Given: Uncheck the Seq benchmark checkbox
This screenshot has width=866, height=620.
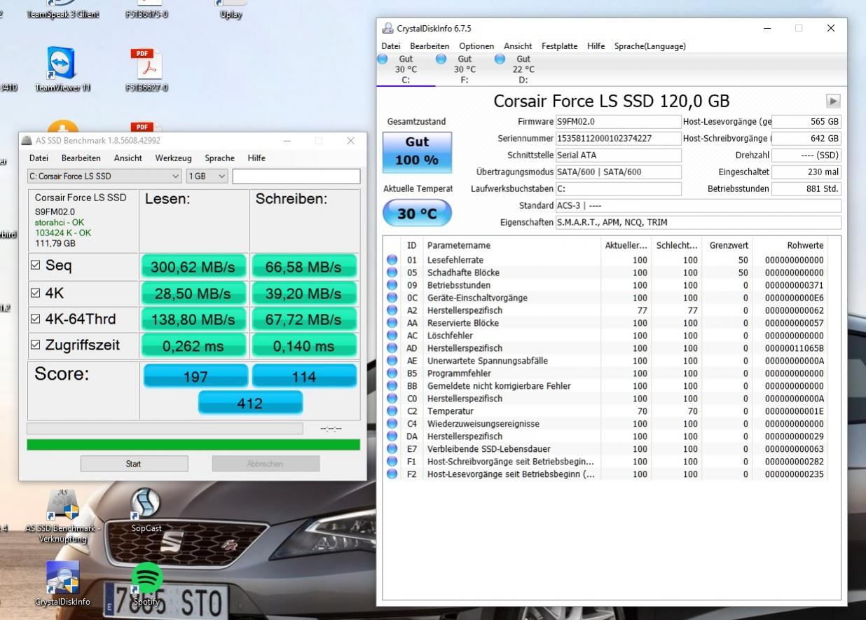Looking at the screenshot, I should click(x=36, y=266).
